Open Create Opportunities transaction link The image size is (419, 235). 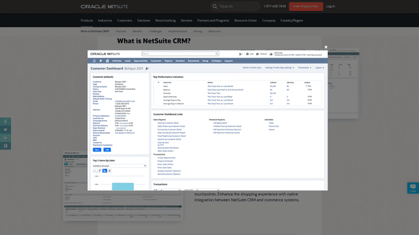pos(166,158)
